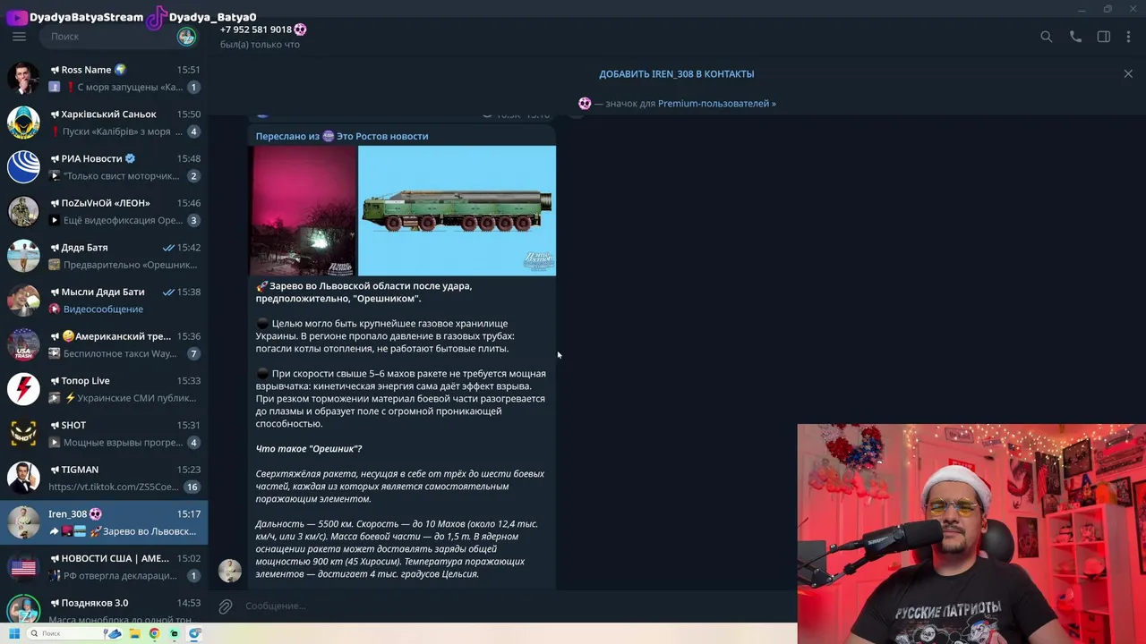Click unread badge 1 on Ross Name chat
1146x644 pixels.
(193, 87)
